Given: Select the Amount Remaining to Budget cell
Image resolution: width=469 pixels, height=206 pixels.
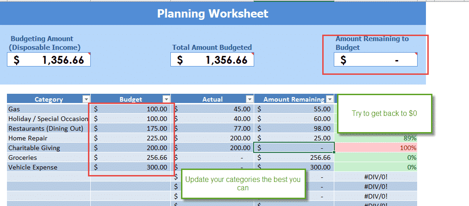Looking at the screenshot, I should (x=375, y=60).
